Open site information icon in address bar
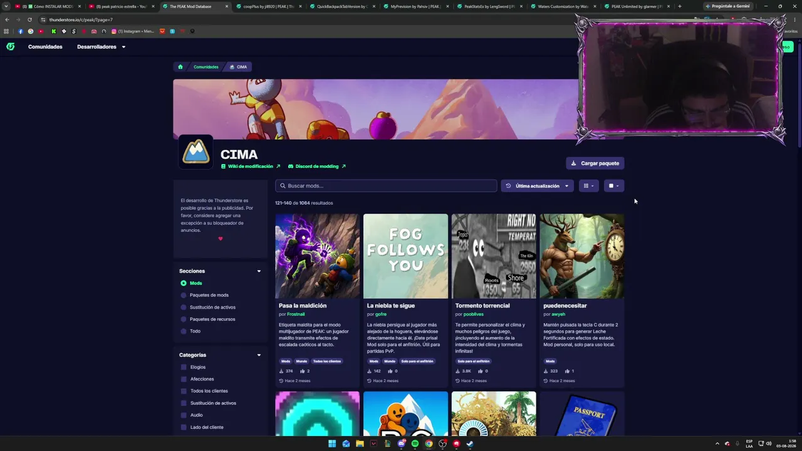Image resolution: width=802 pixels, height=451 pixels. point(43,19)
